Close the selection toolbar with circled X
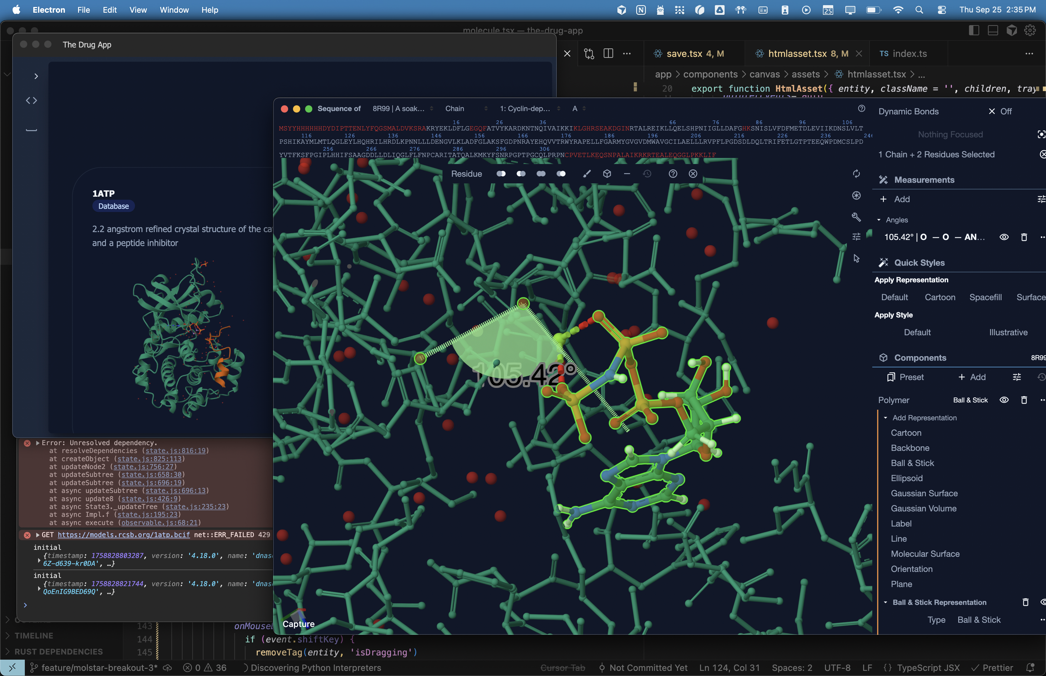This screenshot has height=676, width=1046. point(693,174)
